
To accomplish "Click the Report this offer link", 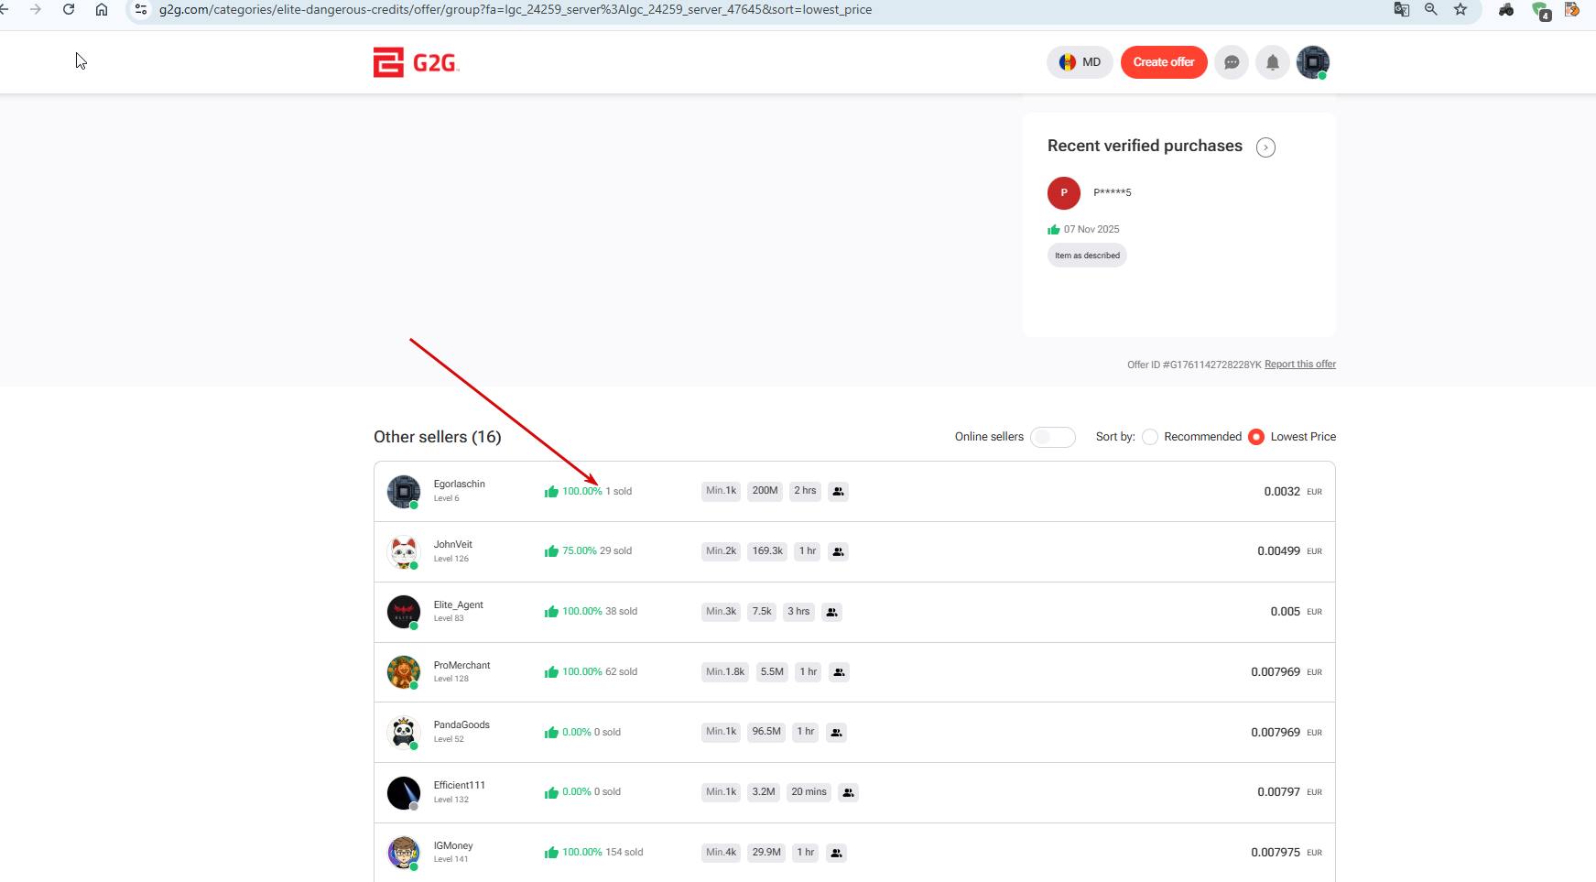I will (x=1300, y=365).
